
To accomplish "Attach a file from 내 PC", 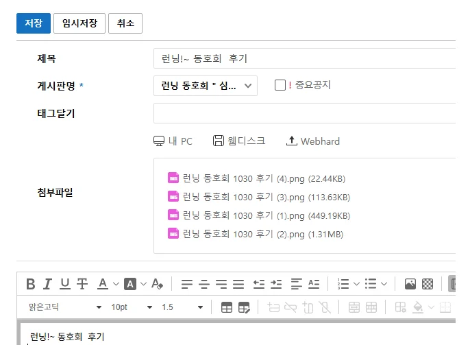I will pos(173,141).
